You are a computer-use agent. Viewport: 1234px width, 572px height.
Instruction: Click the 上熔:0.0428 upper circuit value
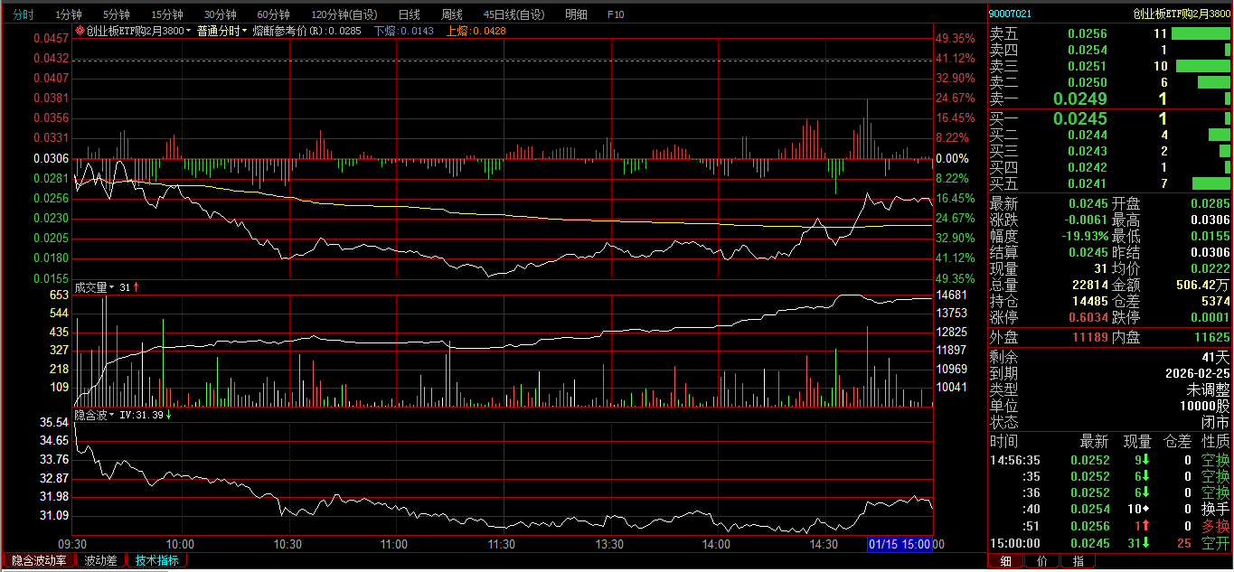click(476, 31)
